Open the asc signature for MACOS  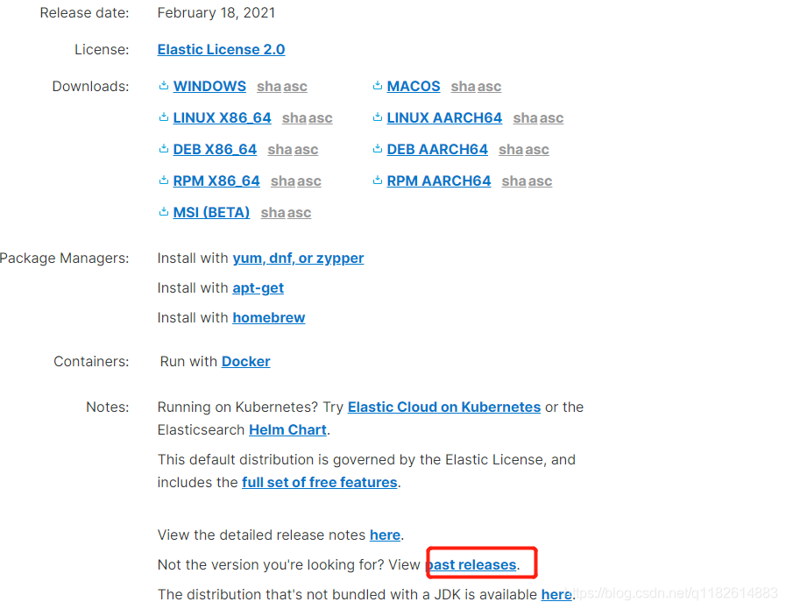click(x=489, y=87)
